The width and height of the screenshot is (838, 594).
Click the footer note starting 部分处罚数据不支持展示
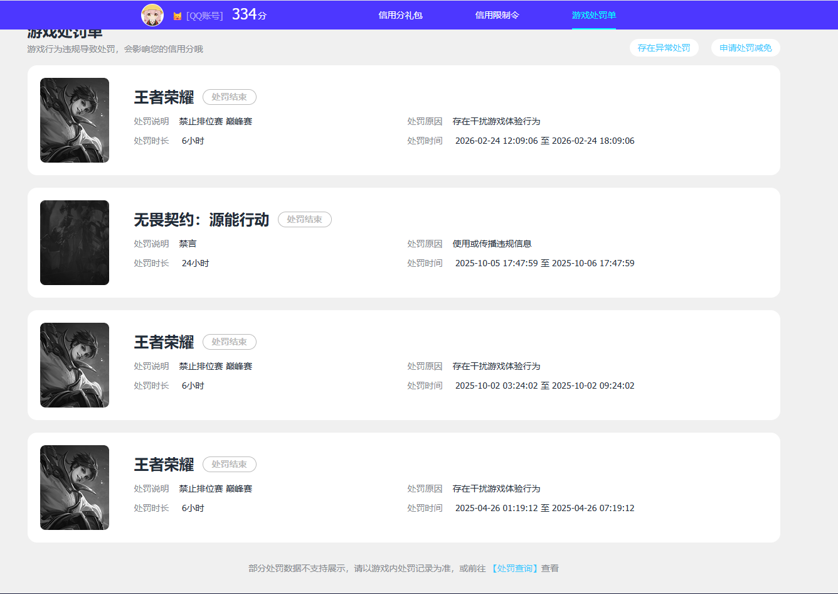pyautogui.click(x=403, y=568)
